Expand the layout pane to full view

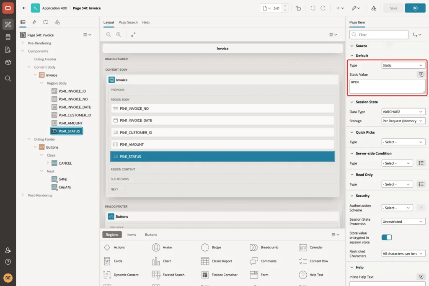[x=133, y=34]
